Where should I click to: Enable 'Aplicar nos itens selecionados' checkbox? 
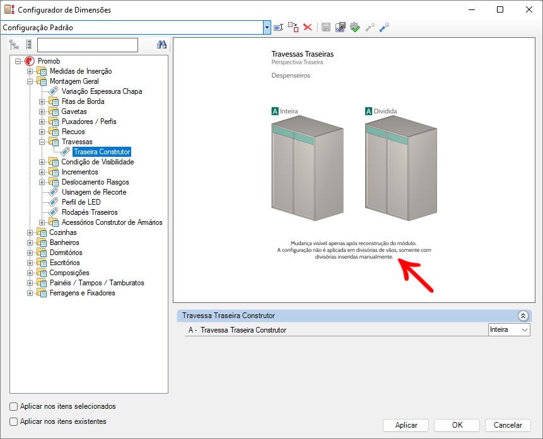pos(15,407)
